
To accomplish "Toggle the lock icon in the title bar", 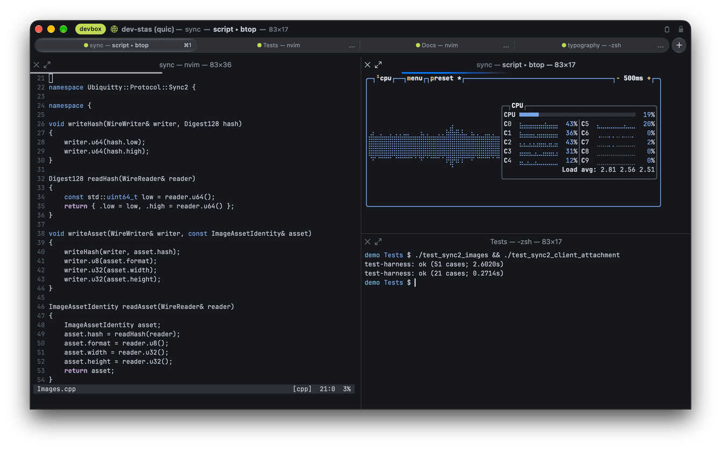I will click(681, 29).
